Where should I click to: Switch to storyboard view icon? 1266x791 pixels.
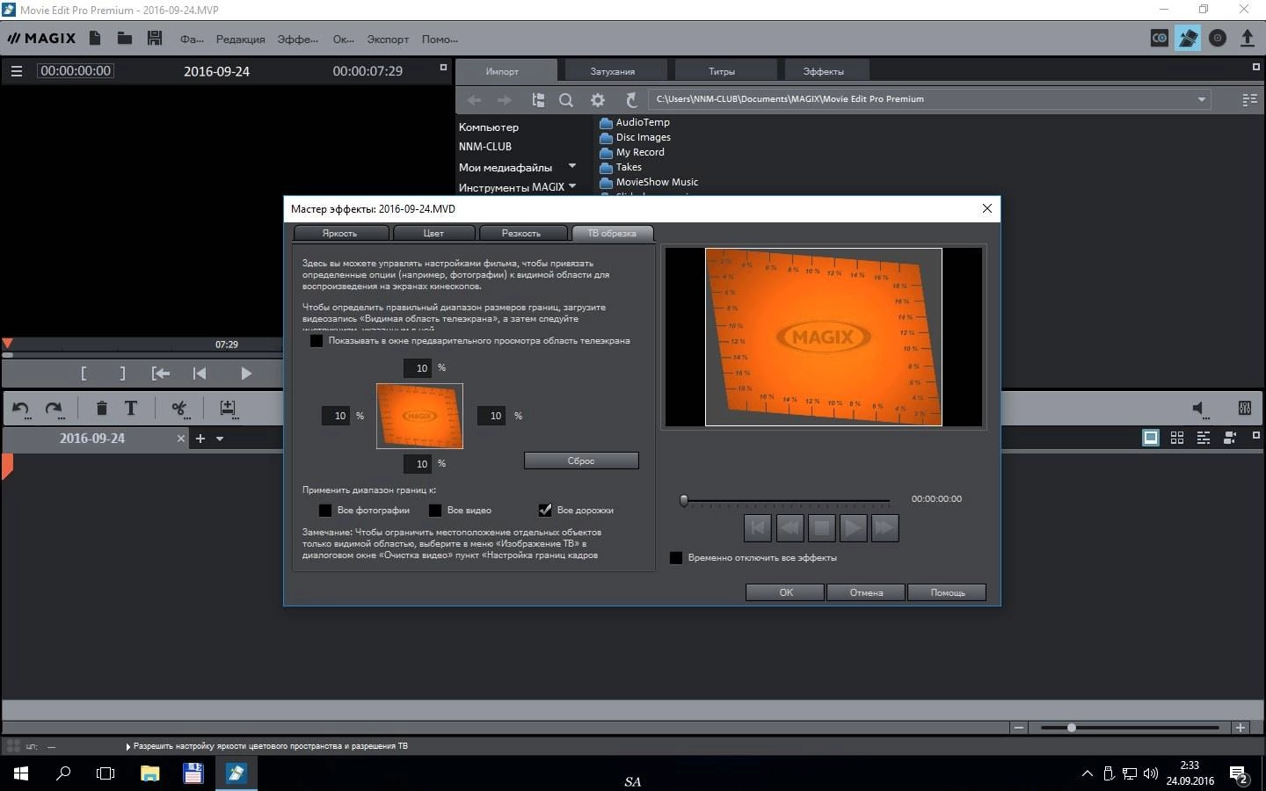coord(1150,438)
